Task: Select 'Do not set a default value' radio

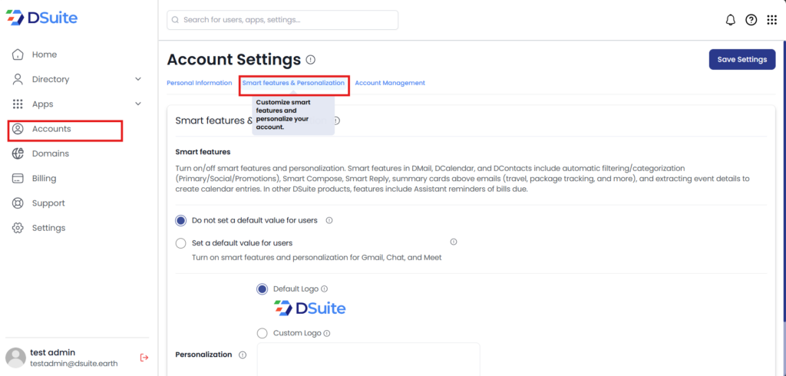Action: pos(181,220)
